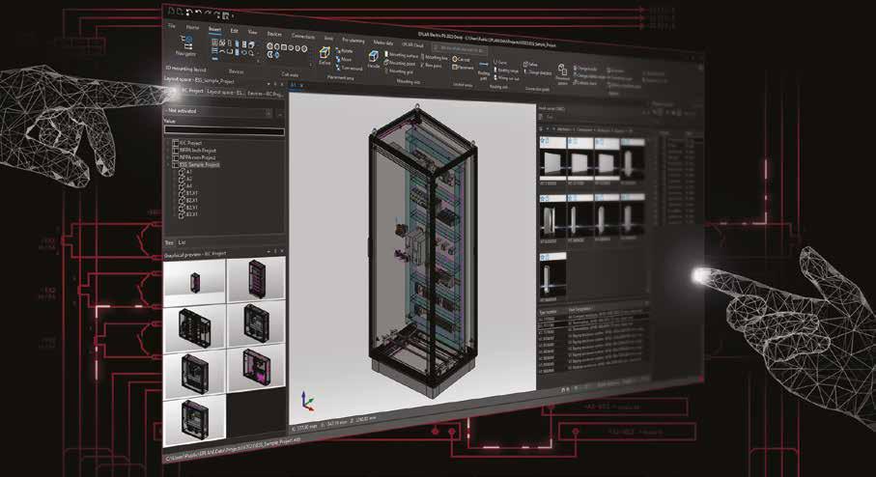Tick the NFPA Inch Project checkbox
Viewport: 876px width, 477px height.
tap(176, 151)
